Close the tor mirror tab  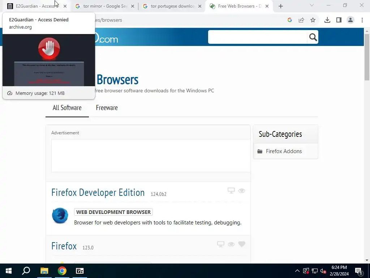(x=133, y=7)
